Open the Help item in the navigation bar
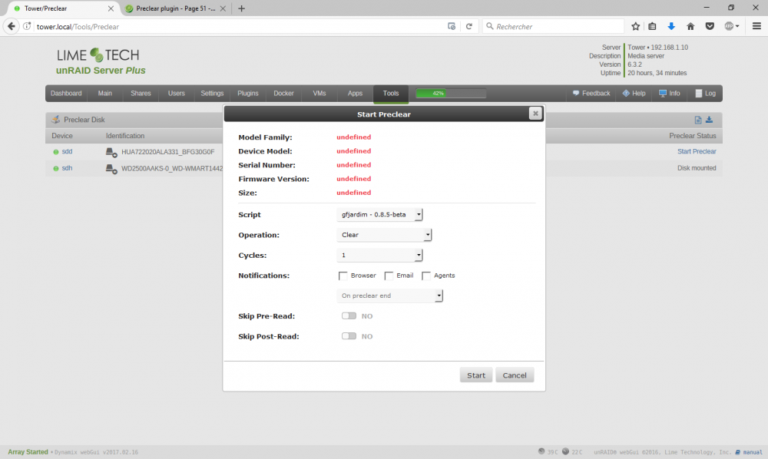 coord(634,93)
